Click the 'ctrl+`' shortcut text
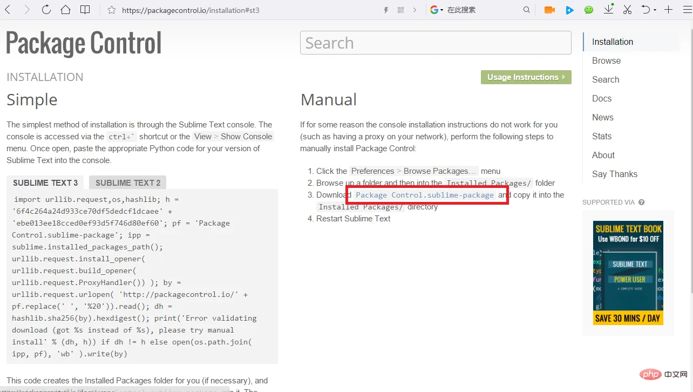Screen dimensions: 693x392 (122, 137)
